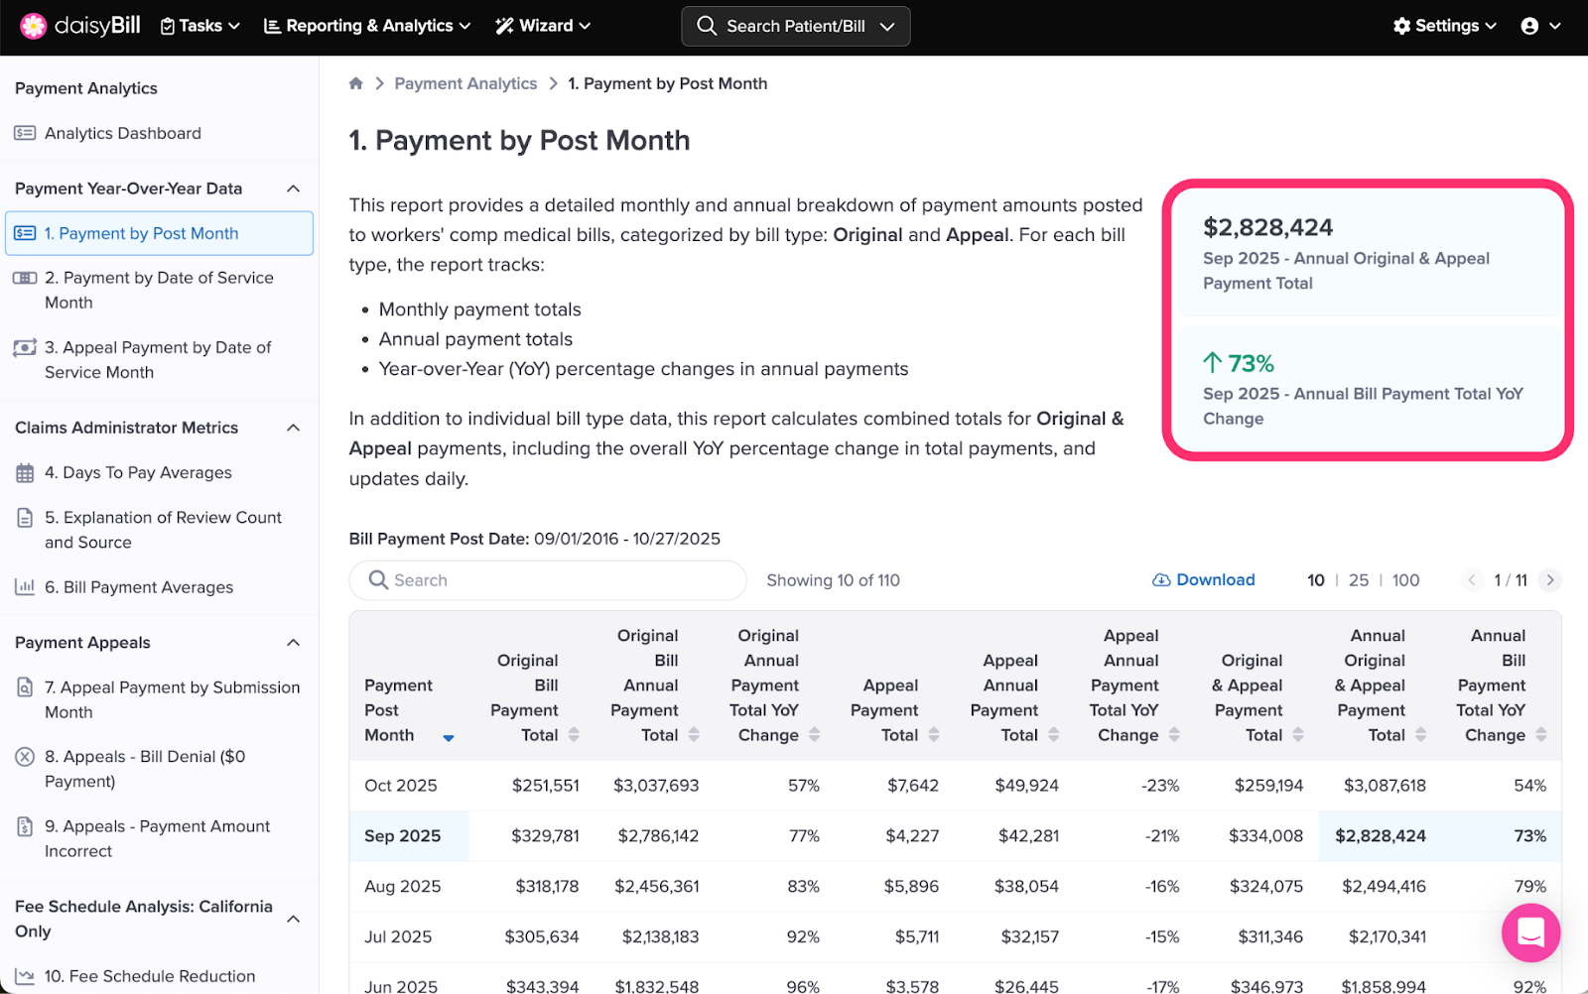Open the Tasks menu
The image size is (1588, 994).
click(x=200, y=26)
